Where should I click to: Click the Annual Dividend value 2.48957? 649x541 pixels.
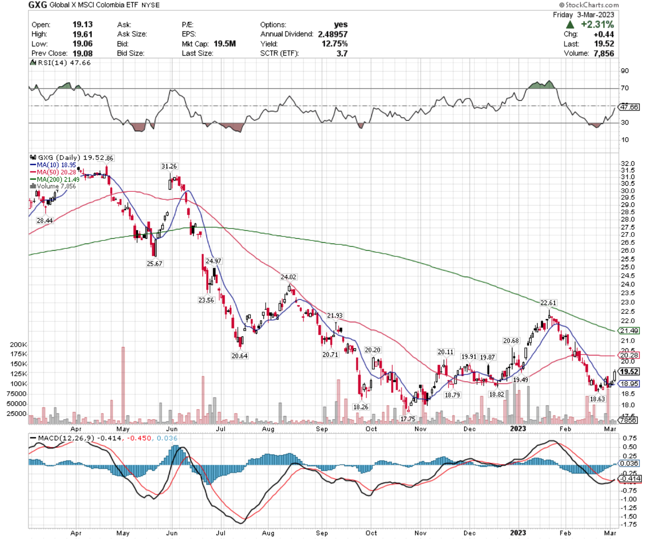332,34
